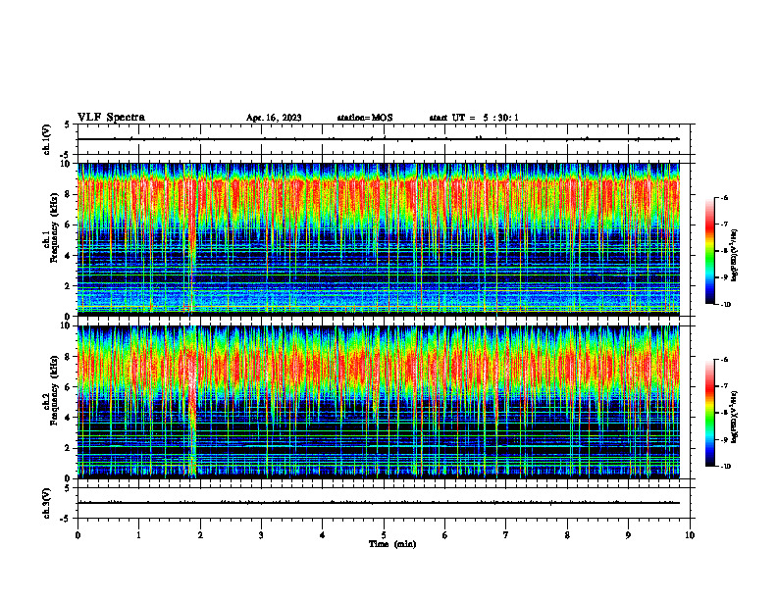This screenshot has width=777, height=600.
Task: Click the time axis tick label "7"
Action: [x=506, y=535]
